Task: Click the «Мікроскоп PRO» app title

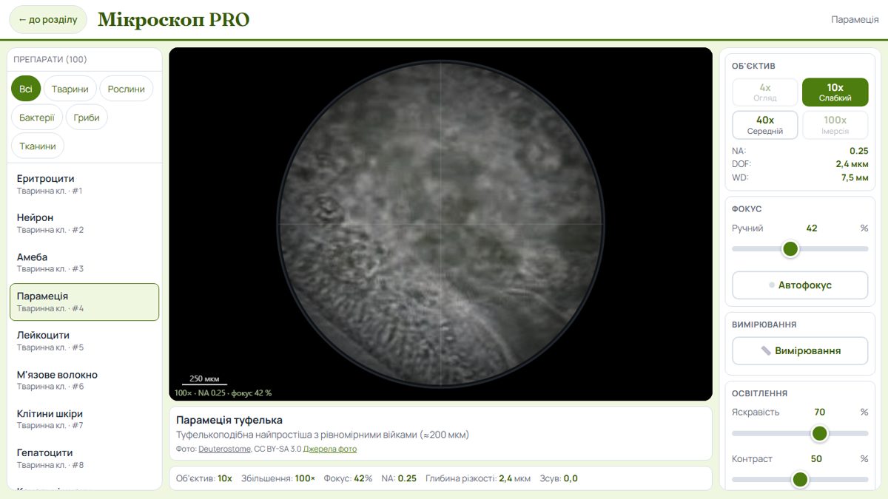Action: (174, 20)
